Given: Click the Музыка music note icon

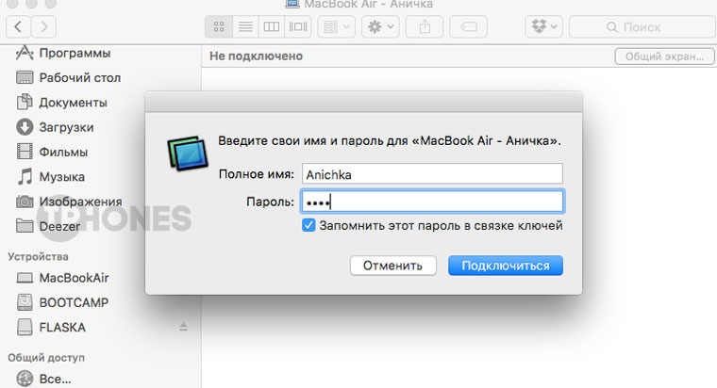Looking at the screenshot, I should 25,176.
